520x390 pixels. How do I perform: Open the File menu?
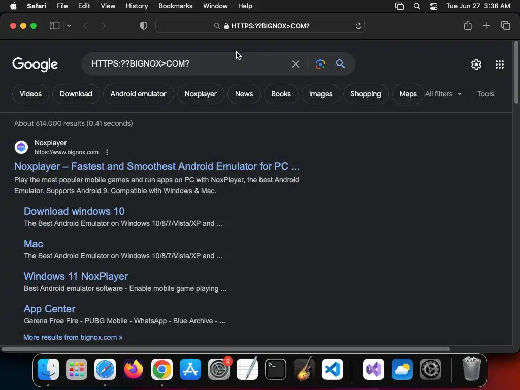62,6
